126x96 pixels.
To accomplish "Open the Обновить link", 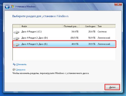I will click(21, 64).
